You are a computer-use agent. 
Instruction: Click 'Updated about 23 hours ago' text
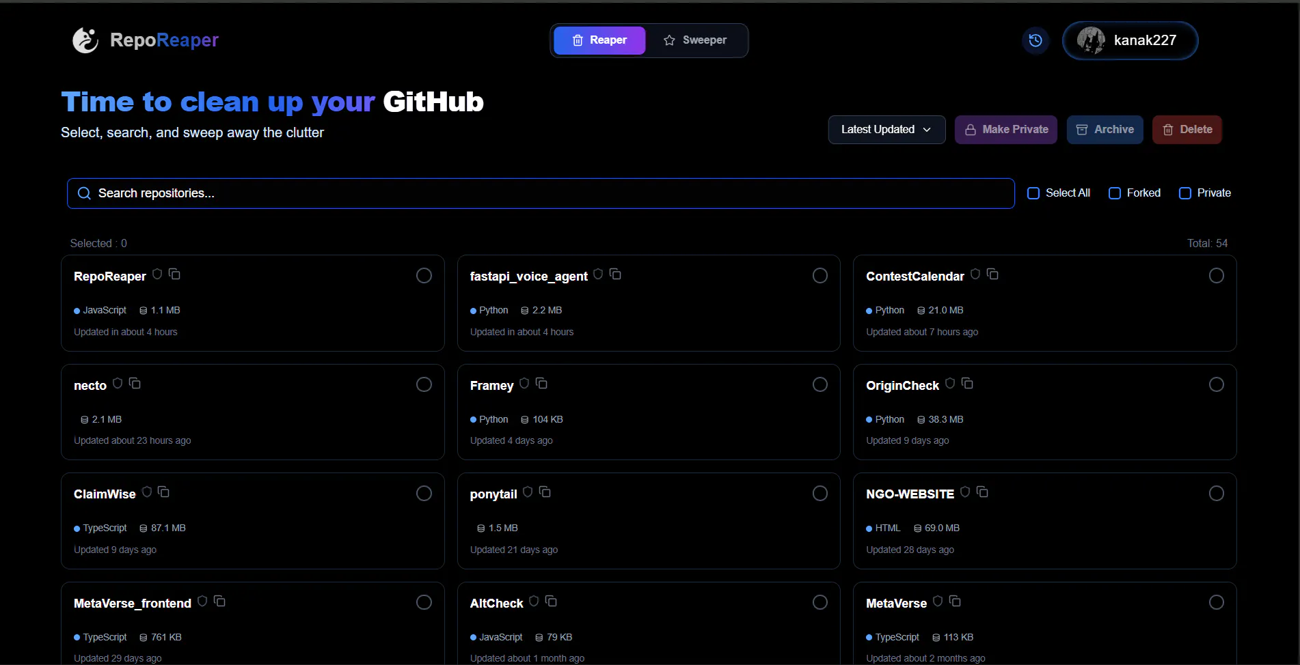(x=133, y=440)
